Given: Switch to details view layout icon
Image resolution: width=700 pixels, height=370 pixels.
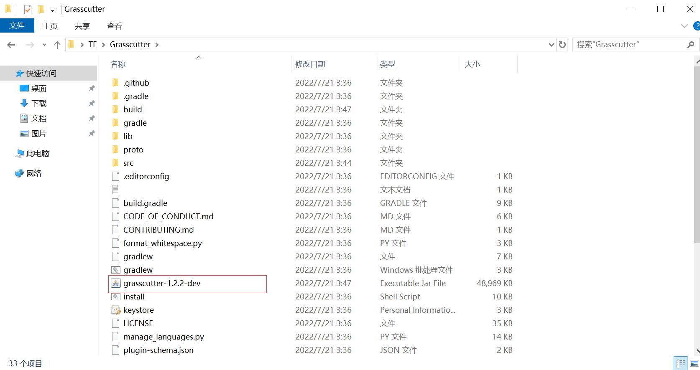Looking at the screenshot, I should 681,363.
